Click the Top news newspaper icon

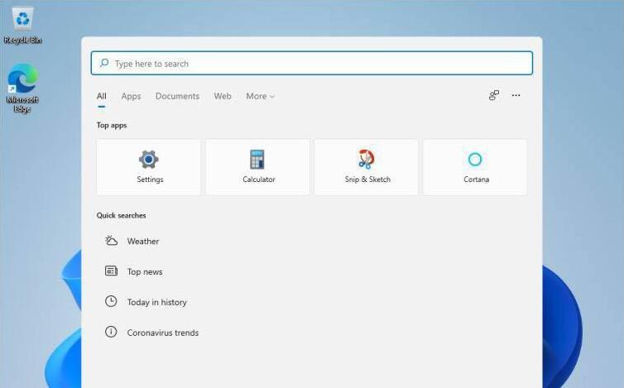click(111, 271)
